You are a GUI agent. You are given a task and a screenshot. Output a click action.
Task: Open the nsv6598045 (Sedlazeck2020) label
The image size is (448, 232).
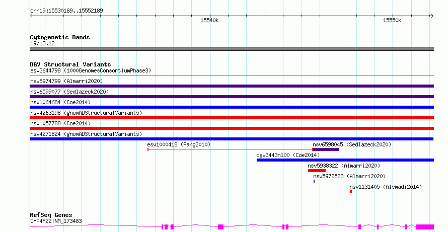352,144
